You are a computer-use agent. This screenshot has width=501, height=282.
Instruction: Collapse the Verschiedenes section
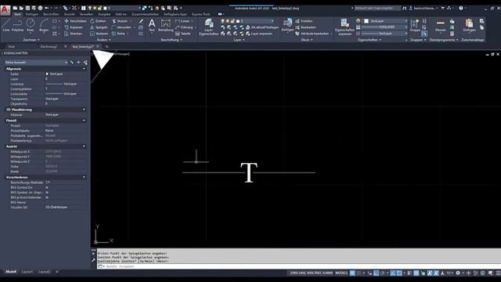[84, 177]
